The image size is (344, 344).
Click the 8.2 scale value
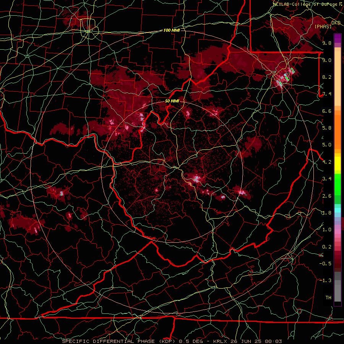327,77
